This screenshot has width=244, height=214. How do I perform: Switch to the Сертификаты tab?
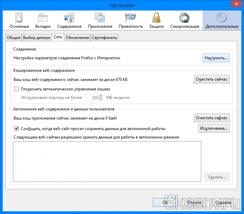point(104,37)
